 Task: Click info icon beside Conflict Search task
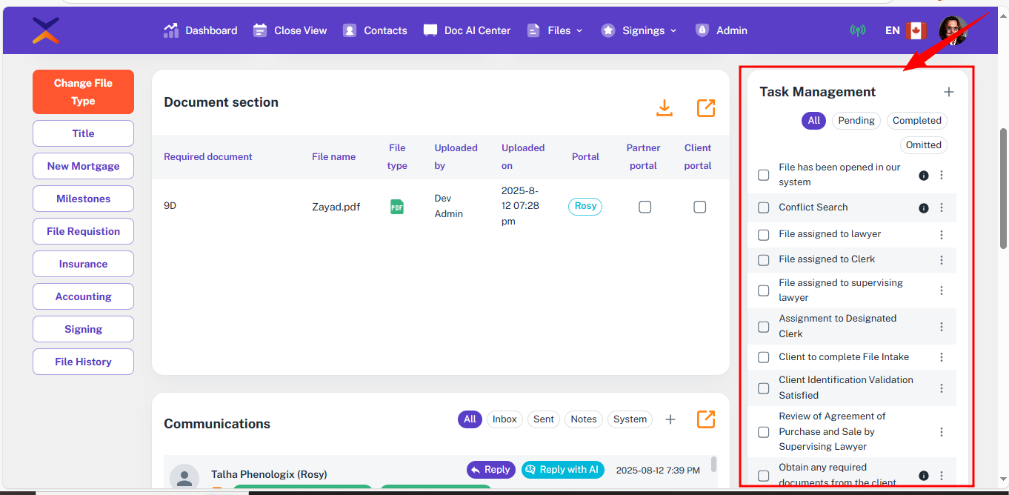[x=923, y=208]
